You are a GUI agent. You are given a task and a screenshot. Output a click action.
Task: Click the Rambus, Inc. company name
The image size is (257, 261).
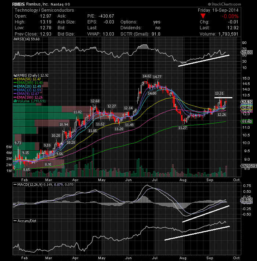[38, 4]
